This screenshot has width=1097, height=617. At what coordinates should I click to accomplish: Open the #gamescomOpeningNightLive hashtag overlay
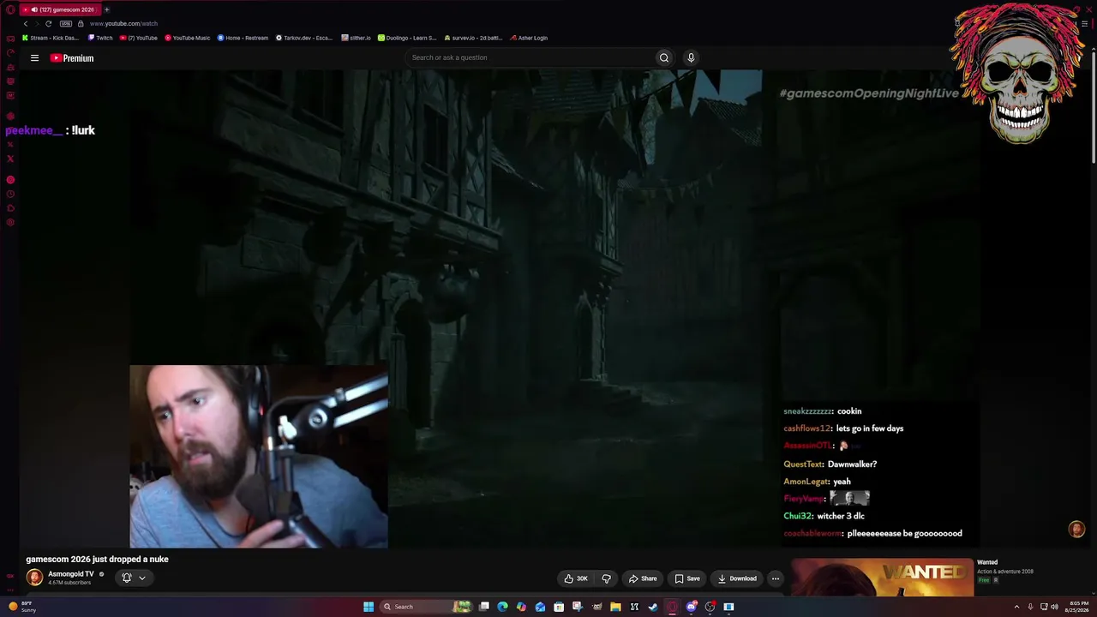(869, 93)
